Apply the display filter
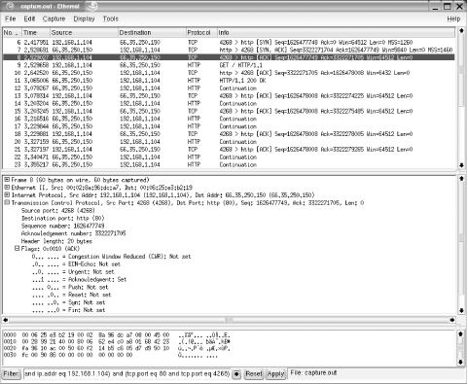Image resolution: width=468 pixels, height=384 pixels. [275, 373]
